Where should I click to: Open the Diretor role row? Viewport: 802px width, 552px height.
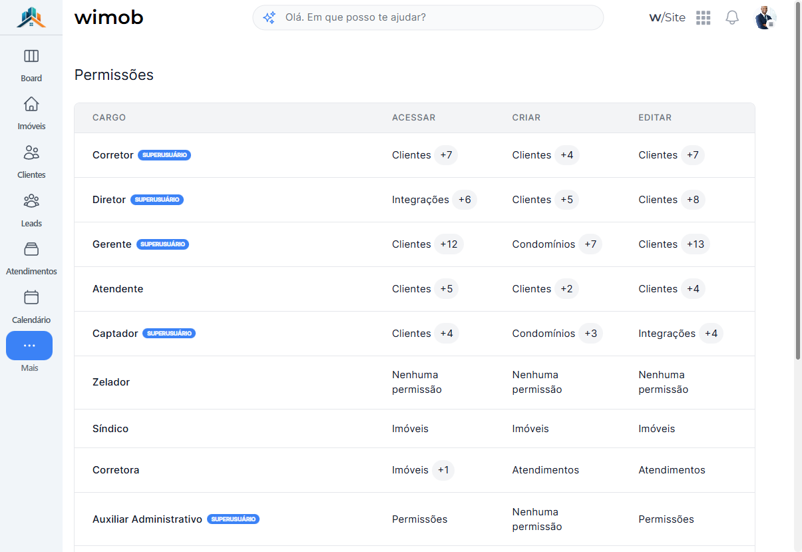click(415, 200)
